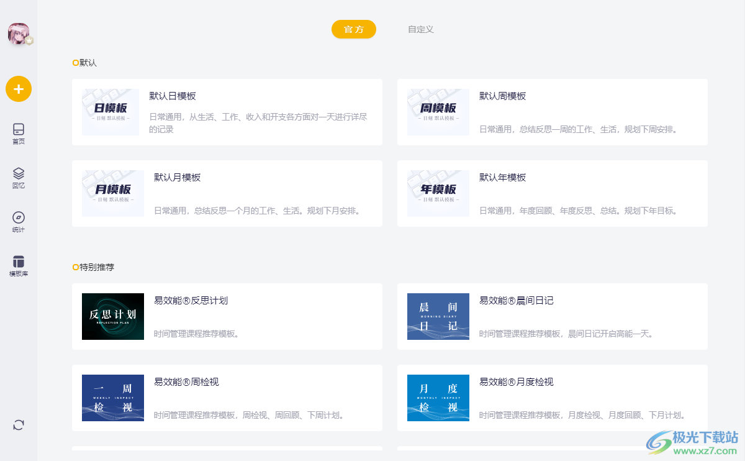Click the sync refresh icon

[19, 425]
